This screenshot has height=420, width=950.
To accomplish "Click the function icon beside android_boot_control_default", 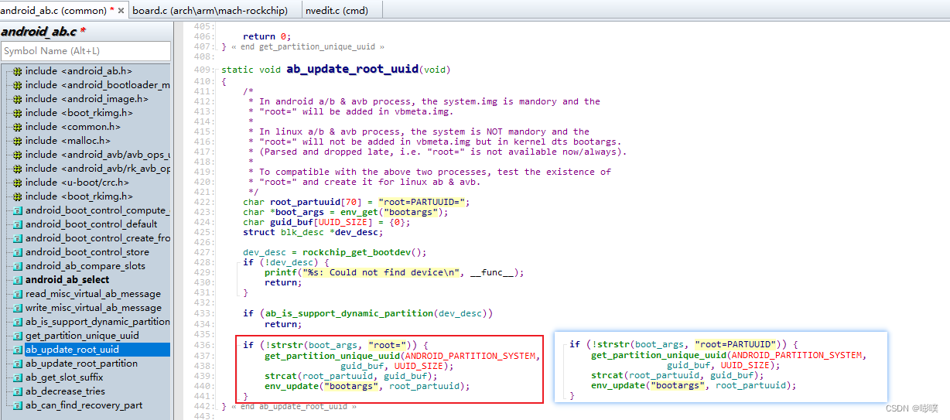I will tap(17, 224).
